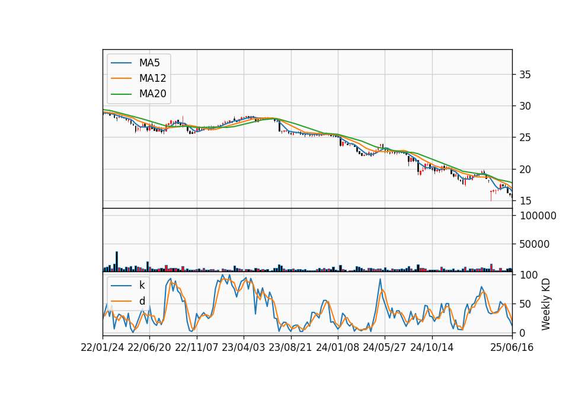The image size is (569, 409).
Task: Click the volume axis label 50000
Action: click(534, 244)
